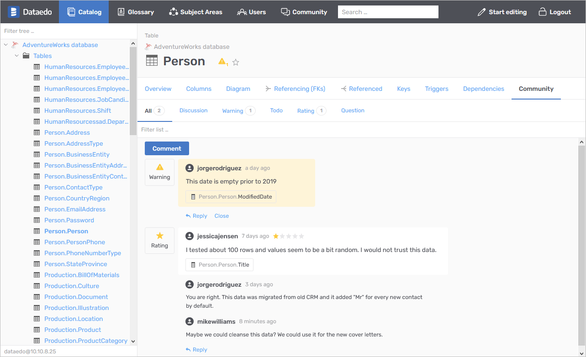This screenshot has width=586, height=357.
Task: Open the Dependencies tab
Action: pos(484,89)
